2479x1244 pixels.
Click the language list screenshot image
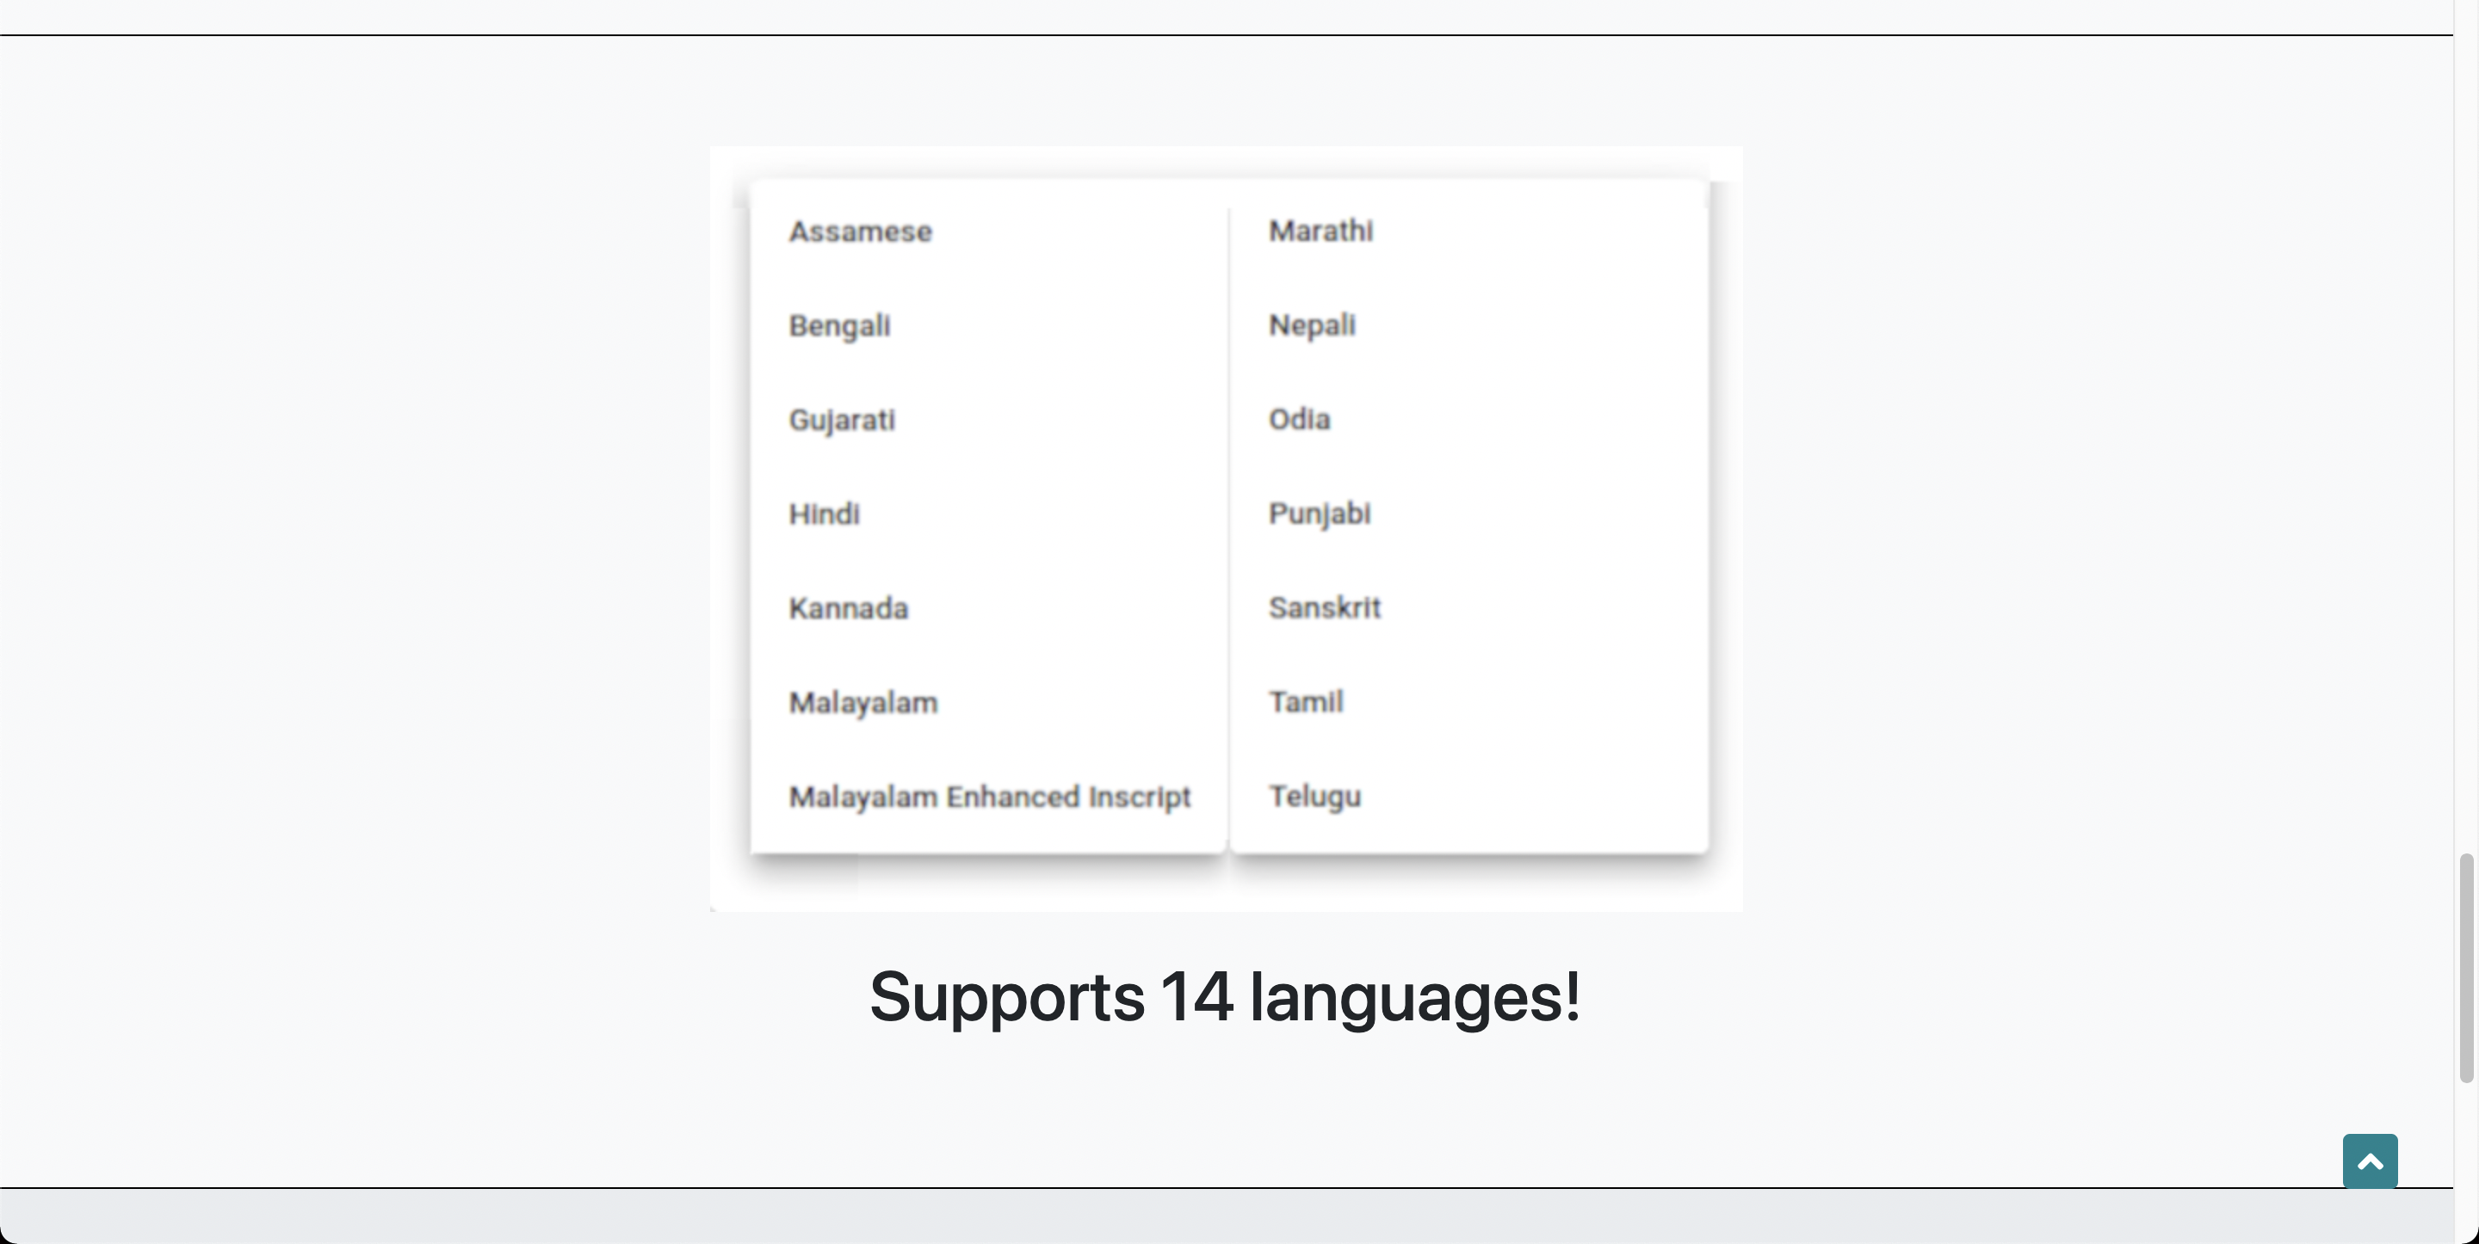pyautogui.click(x=1225, y=529)
